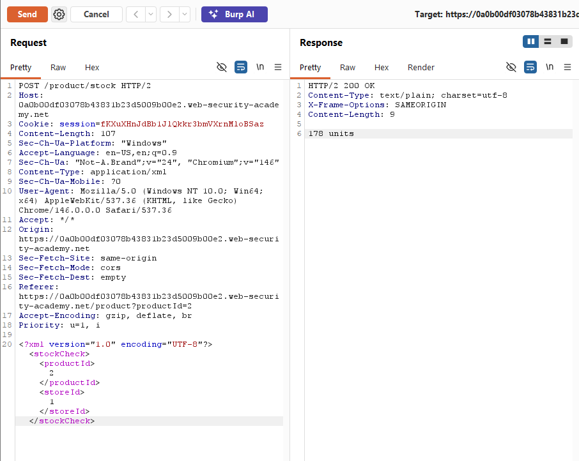
Task: Click HTTP/2 200 OK status line
Action: click(341, 86)
